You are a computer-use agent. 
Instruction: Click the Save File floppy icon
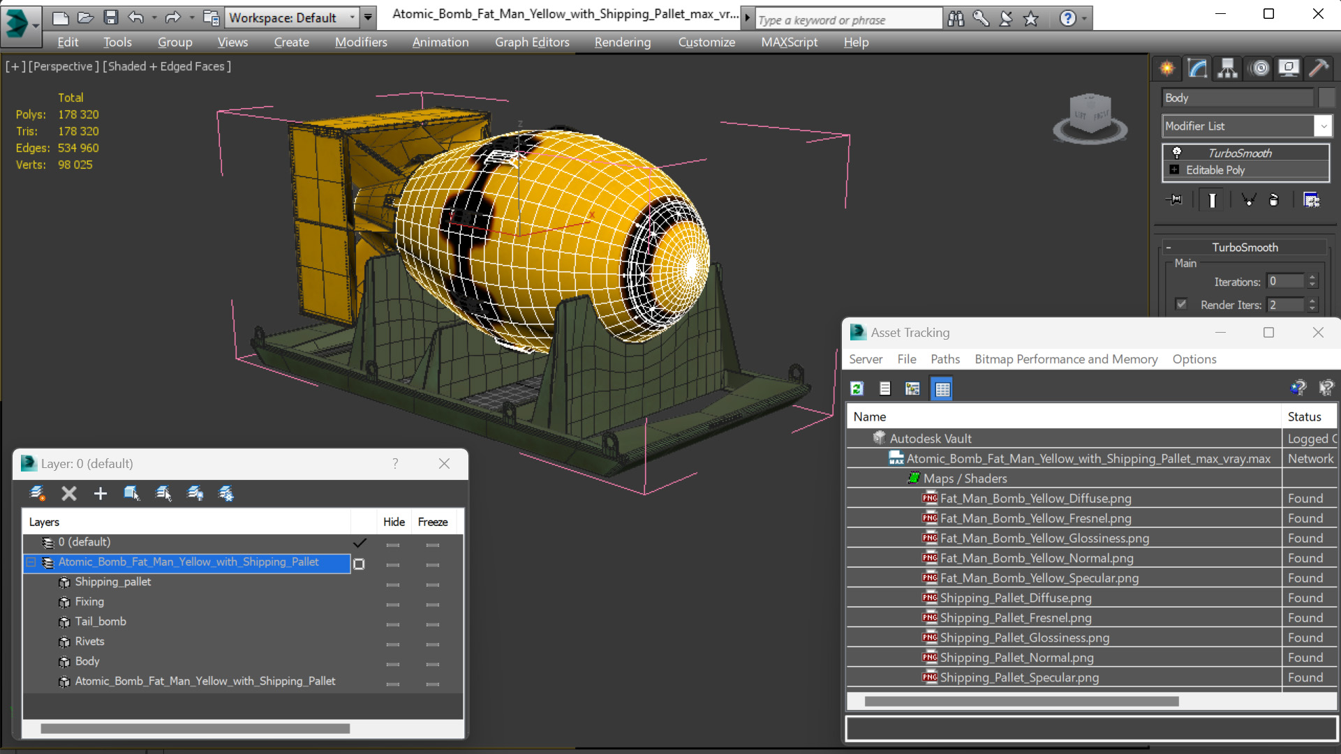tap(110, 17)
